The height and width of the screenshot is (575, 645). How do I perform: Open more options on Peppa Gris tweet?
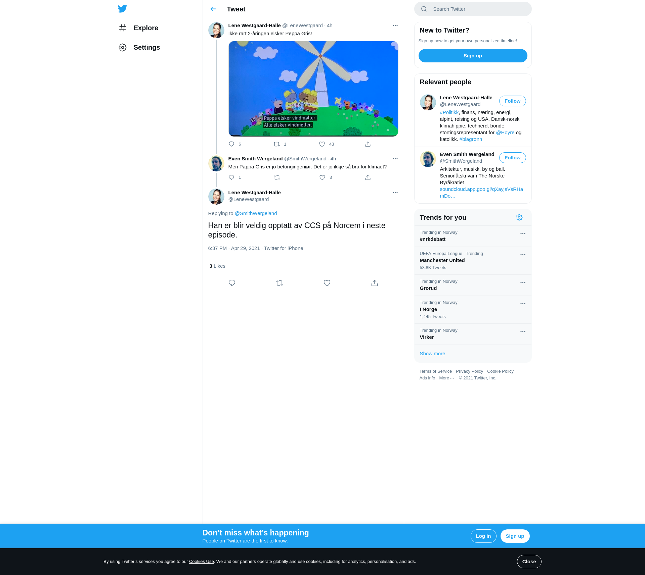pyautogui.click(x=395, y=25)
